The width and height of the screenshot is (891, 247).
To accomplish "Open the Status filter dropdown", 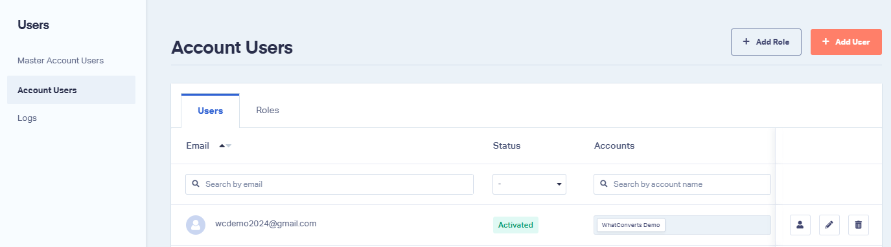I will [x=529, y=184].
